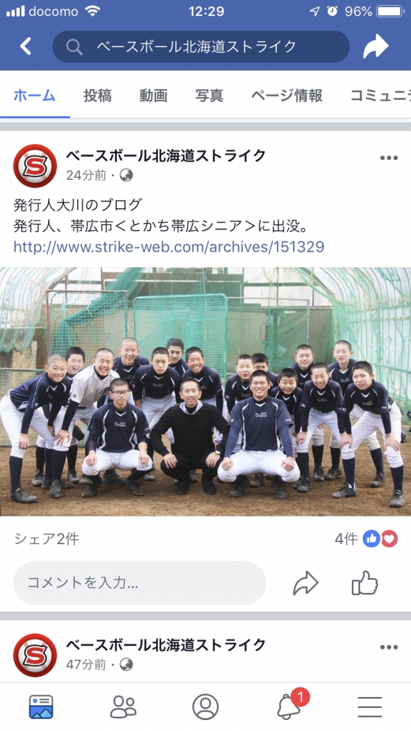The width and height of the screenshot is (411, 731).
Task: Switch to the 写真 tab
Action: [x=209, y=96]
